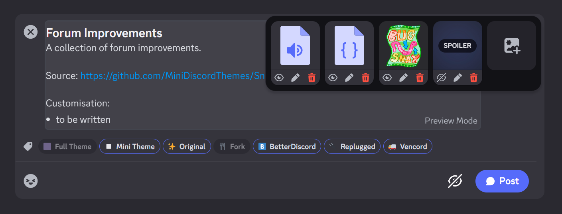Toggle spoiler on code file attachment
The width and height of the screenshot is (562, 214).
pos(333,78)
